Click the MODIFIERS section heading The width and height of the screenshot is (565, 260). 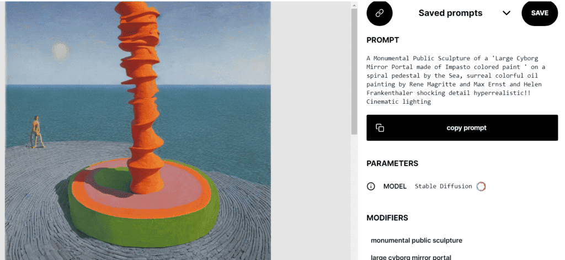coord(387,218)
